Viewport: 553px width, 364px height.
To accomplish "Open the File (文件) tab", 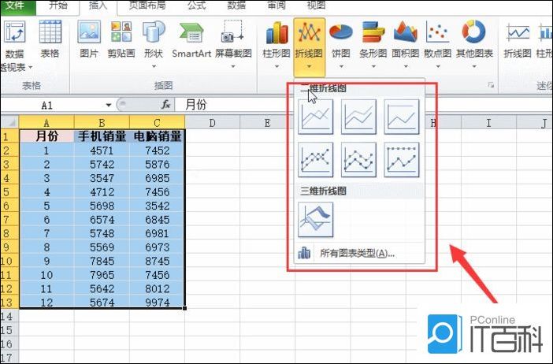I will click(x=16, y=6).
